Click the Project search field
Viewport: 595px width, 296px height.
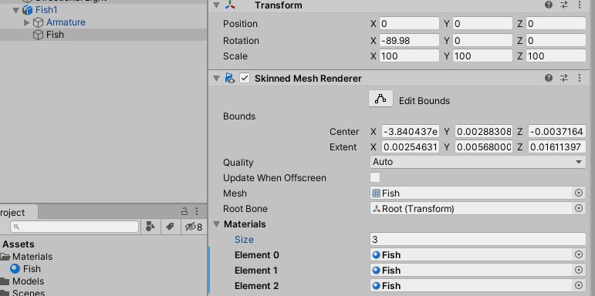point(74,227)
